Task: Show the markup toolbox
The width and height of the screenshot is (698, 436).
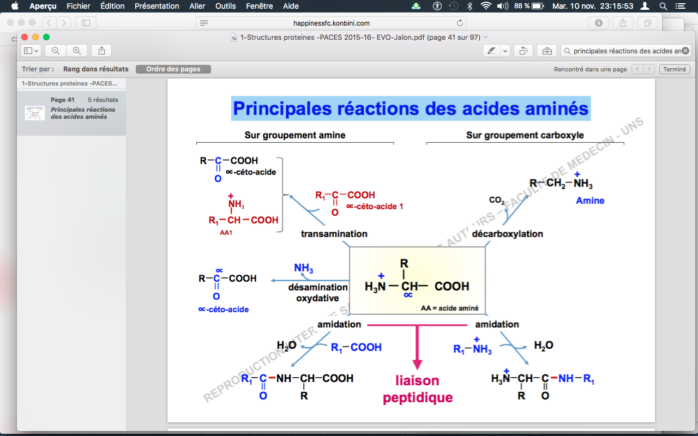Action: click(x=546, y=51)
